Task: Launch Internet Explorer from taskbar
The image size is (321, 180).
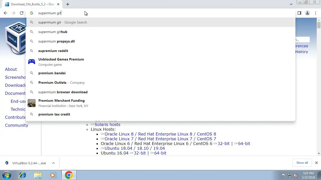Action: tap(23, 175)
